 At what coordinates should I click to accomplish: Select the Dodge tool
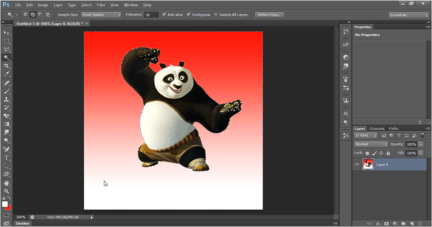pos(6,140)
